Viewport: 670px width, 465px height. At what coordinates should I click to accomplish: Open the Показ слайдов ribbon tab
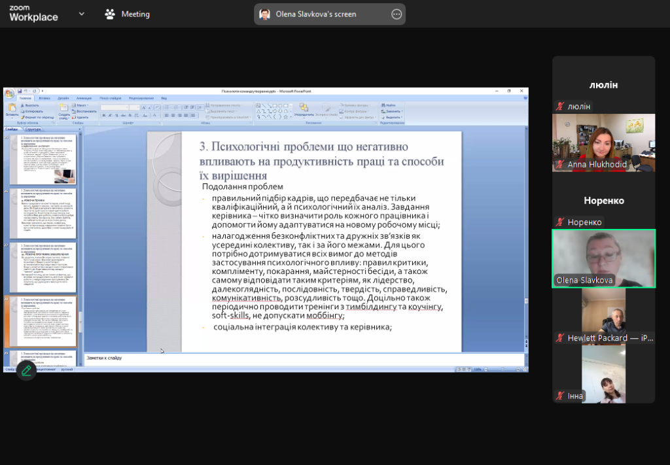point(109,98)
